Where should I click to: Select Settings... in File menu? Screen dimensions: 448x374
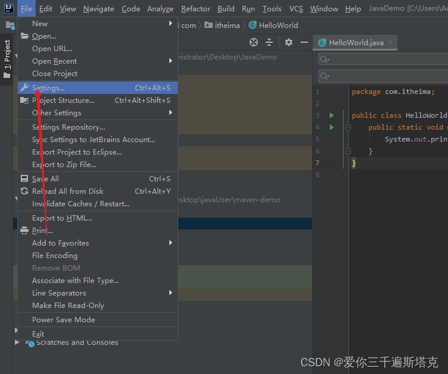click(x=97, y=88)
